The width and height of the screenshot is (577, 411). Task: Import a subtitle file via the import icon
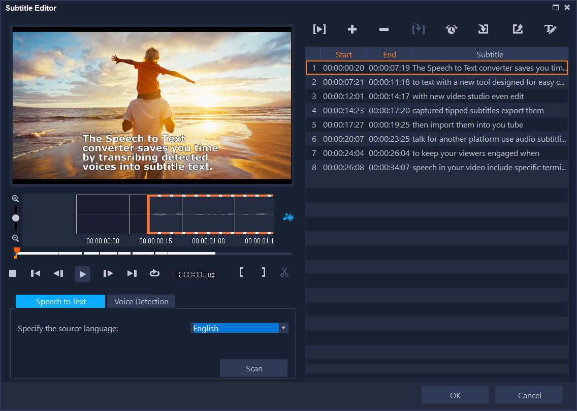483,29
